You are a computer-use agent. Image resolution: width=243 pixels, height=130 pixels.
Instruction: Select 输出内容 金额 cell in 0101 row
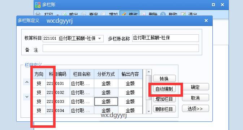130,83
